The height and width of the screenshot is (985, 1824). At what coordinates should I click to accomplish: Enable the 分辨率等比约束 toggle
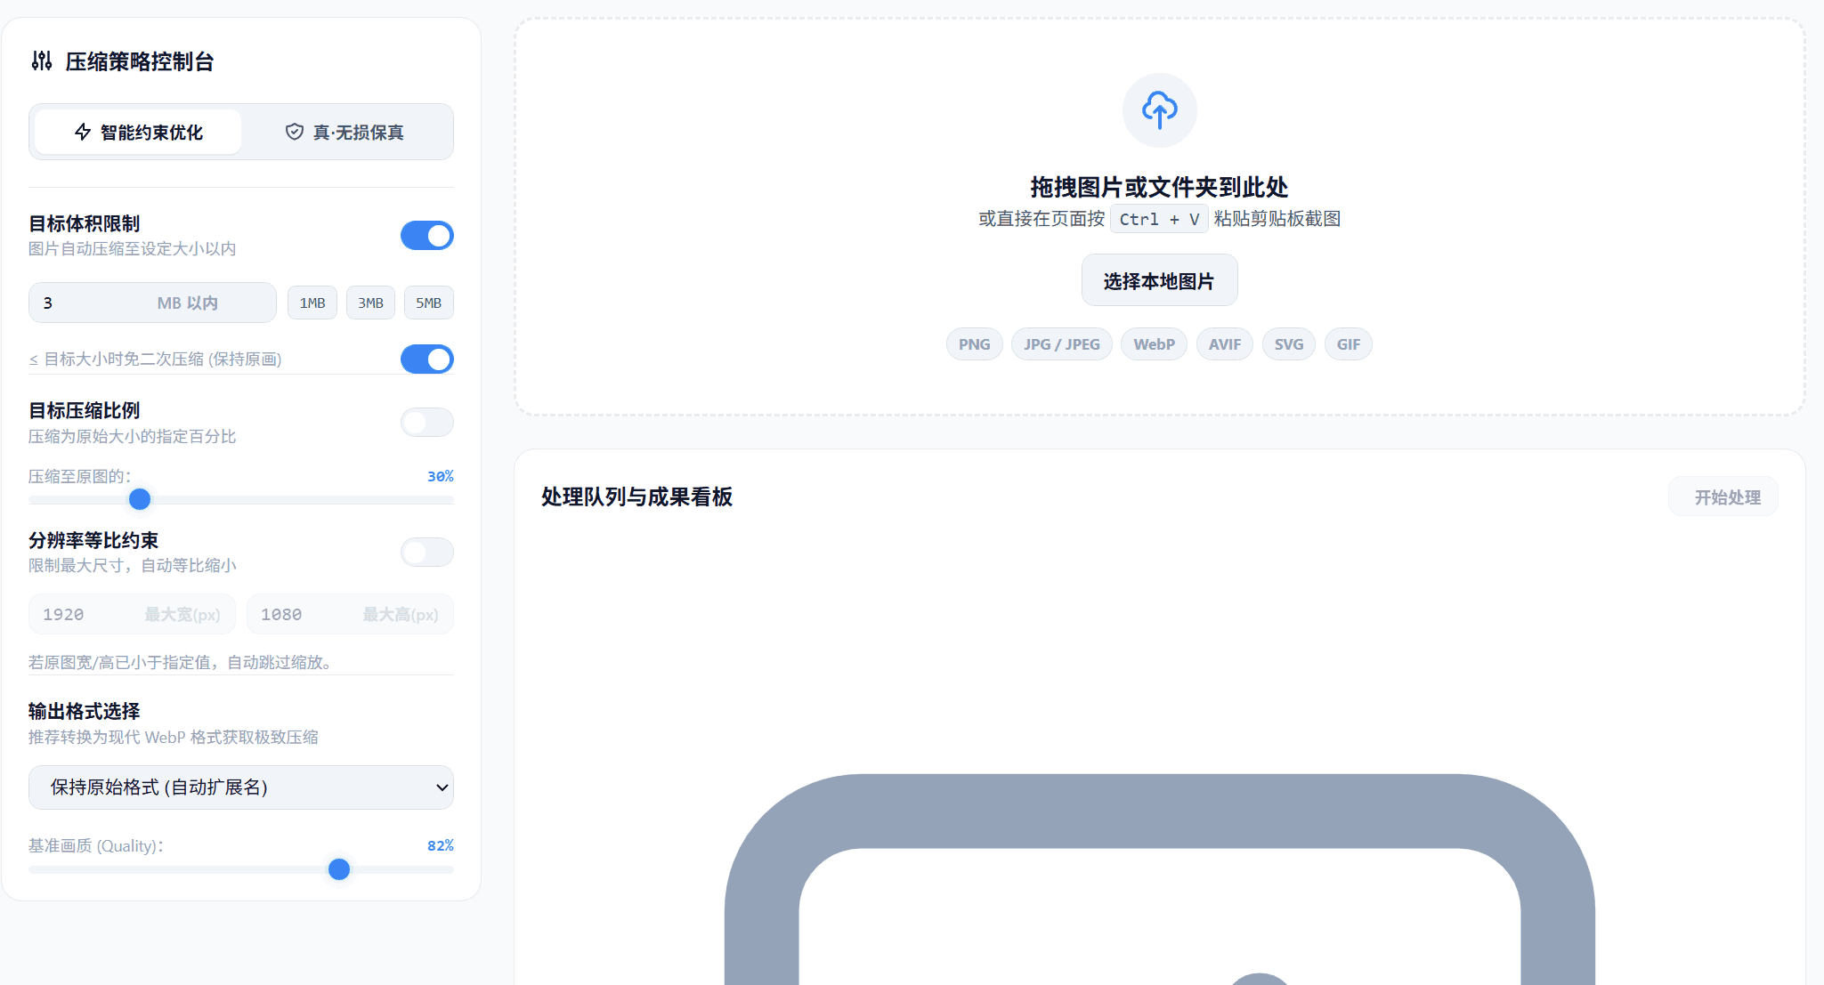(x=427, y=553)
